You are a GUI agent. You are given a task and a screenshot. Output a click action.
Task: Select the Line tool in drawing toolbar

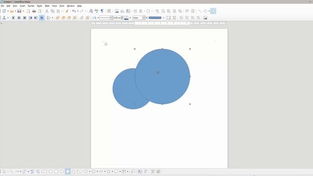(x=11, y=172)
